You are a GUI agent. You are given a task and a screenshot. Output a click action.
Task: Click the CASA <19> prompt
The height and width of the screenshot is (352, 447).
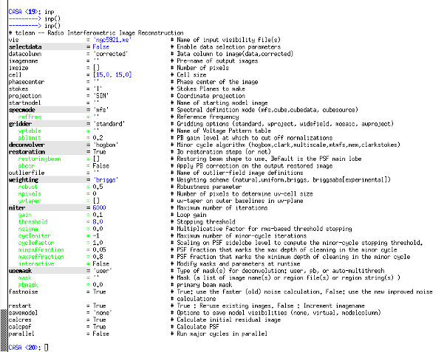click(25, 12)
